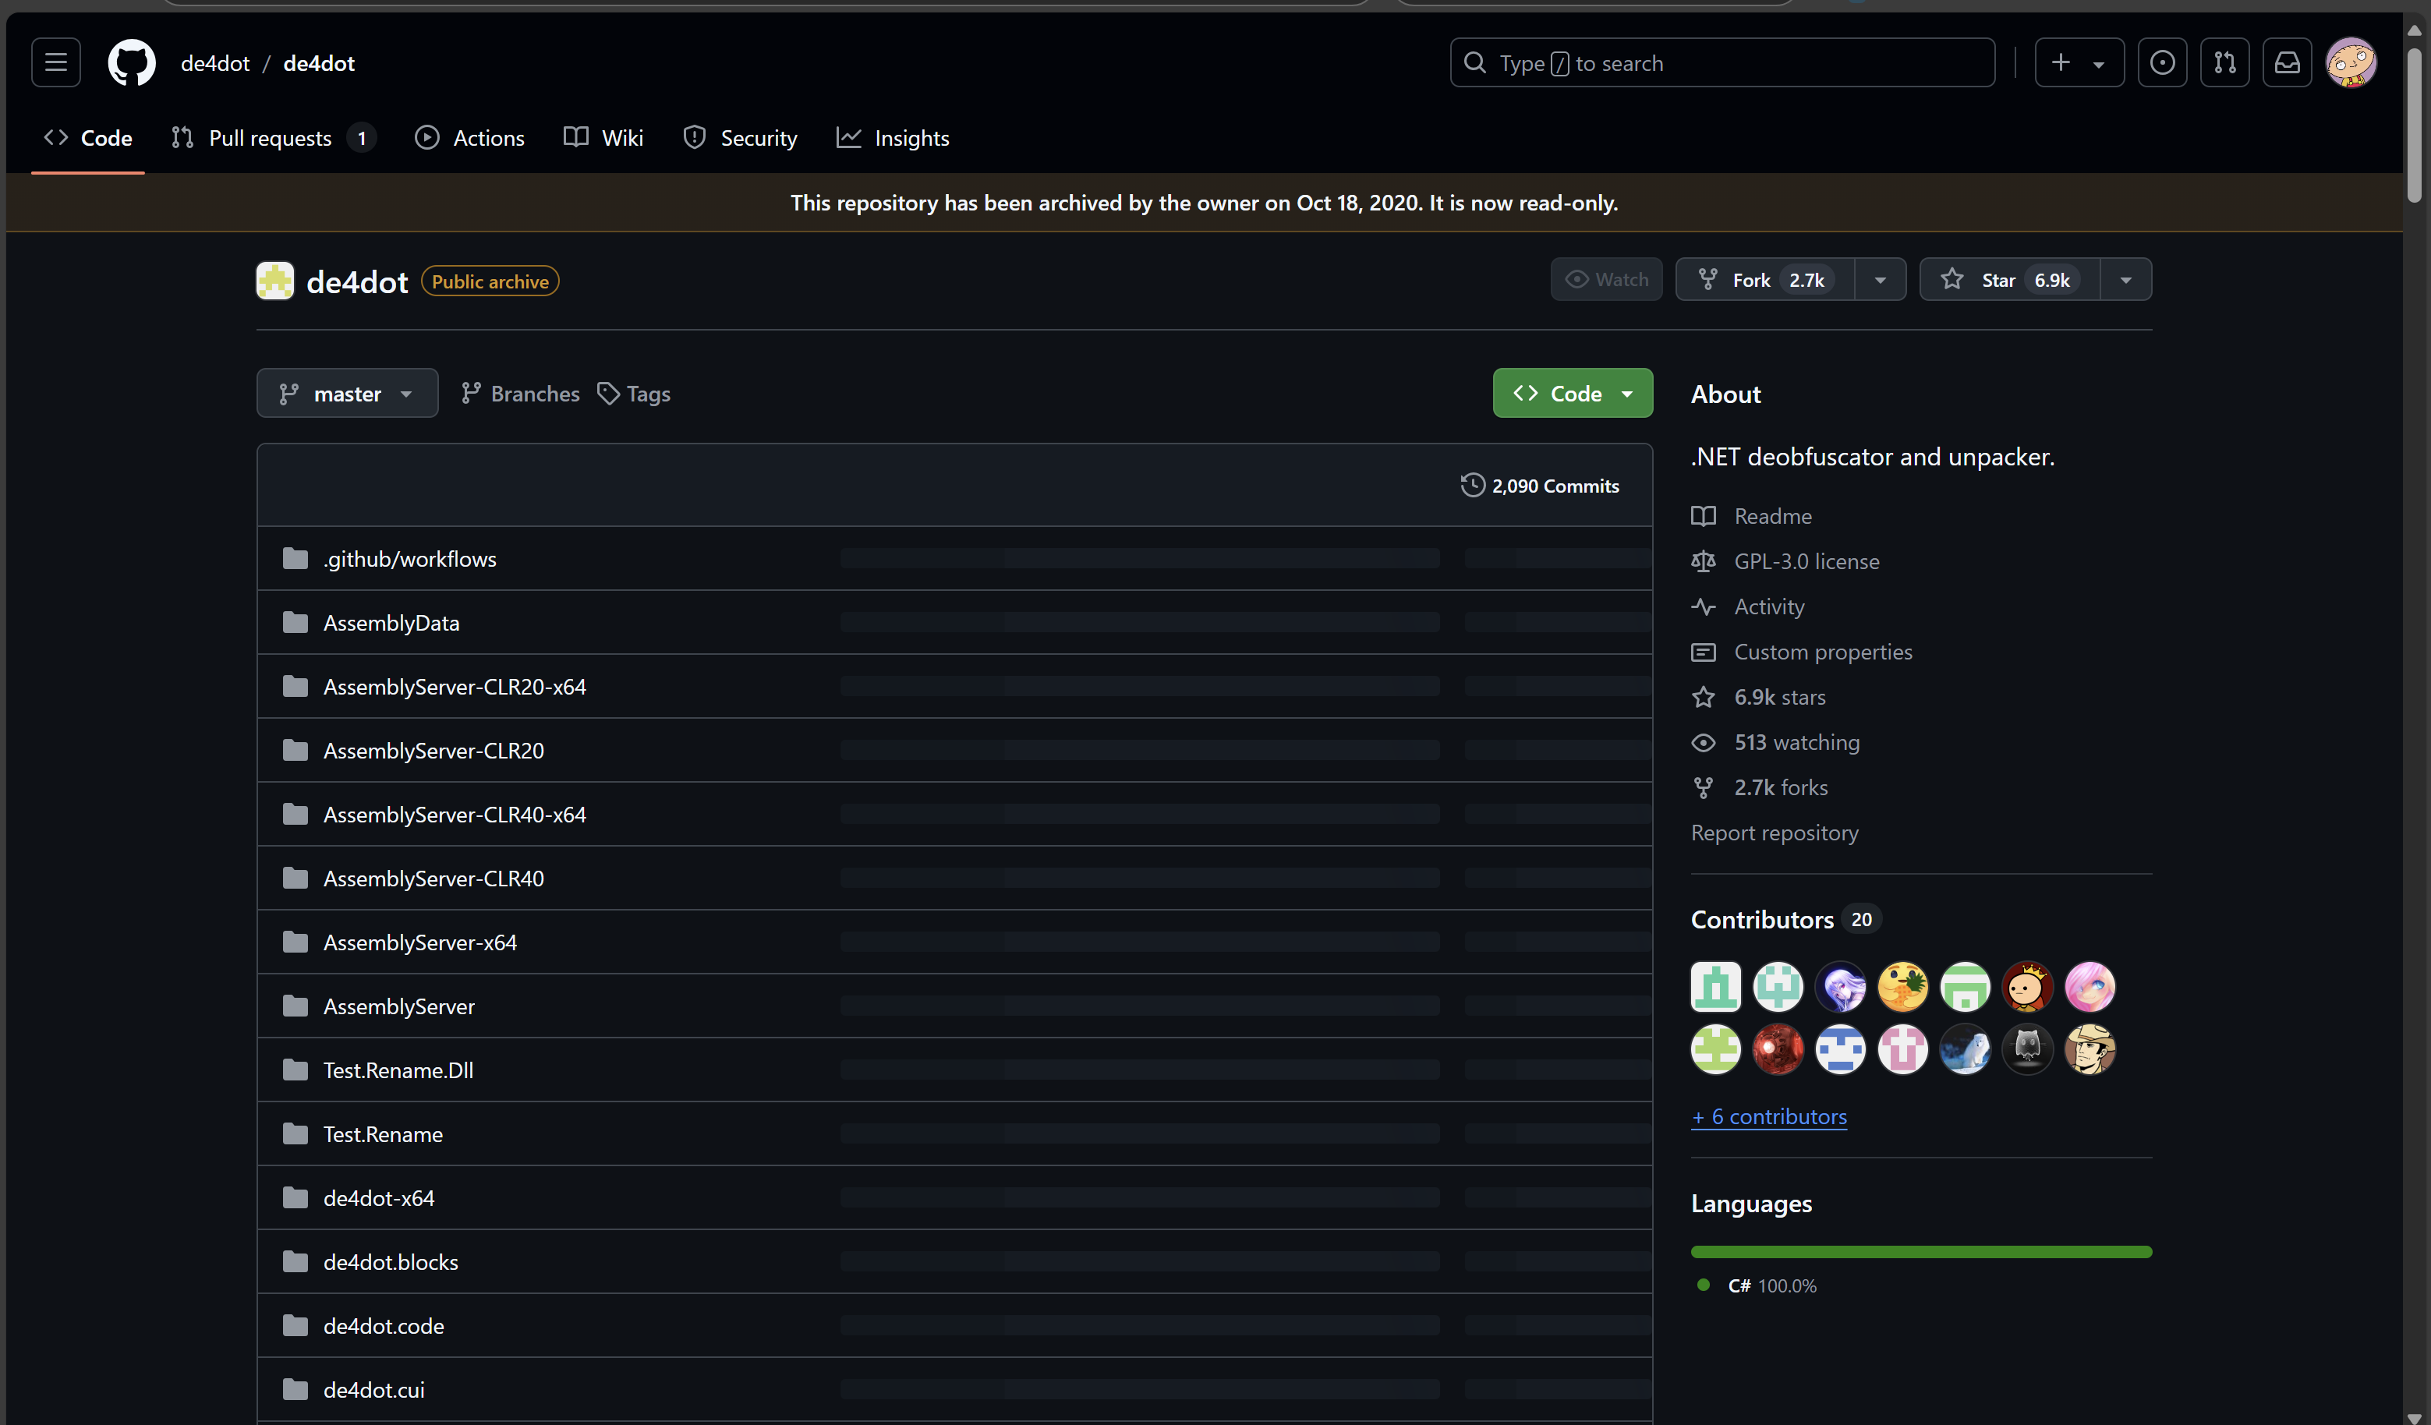Open the user profile avatar menu
2431x1425 pixels.
2351,62
